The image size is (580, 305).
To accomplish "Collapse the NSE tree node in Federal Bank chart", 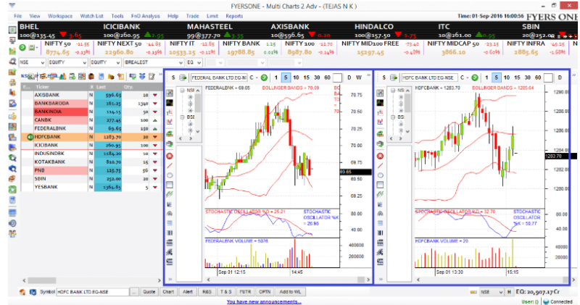I will click(x=183, y=91).
